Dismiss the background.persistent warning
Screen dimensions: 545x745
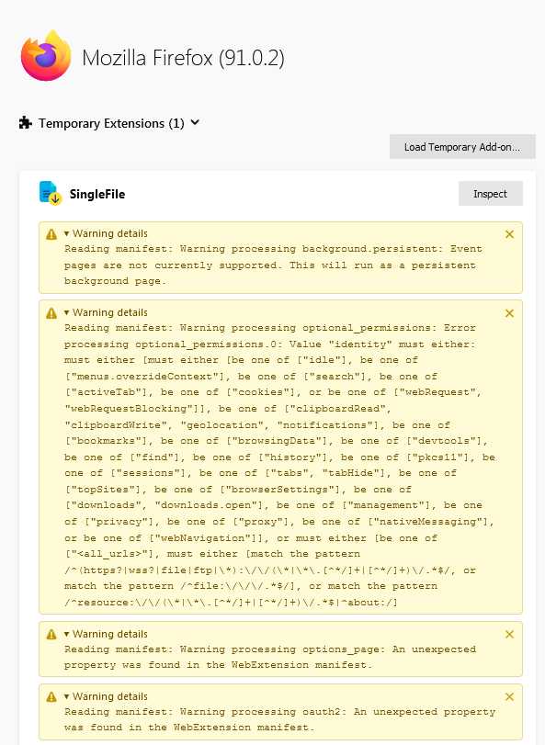coord(510,234)
